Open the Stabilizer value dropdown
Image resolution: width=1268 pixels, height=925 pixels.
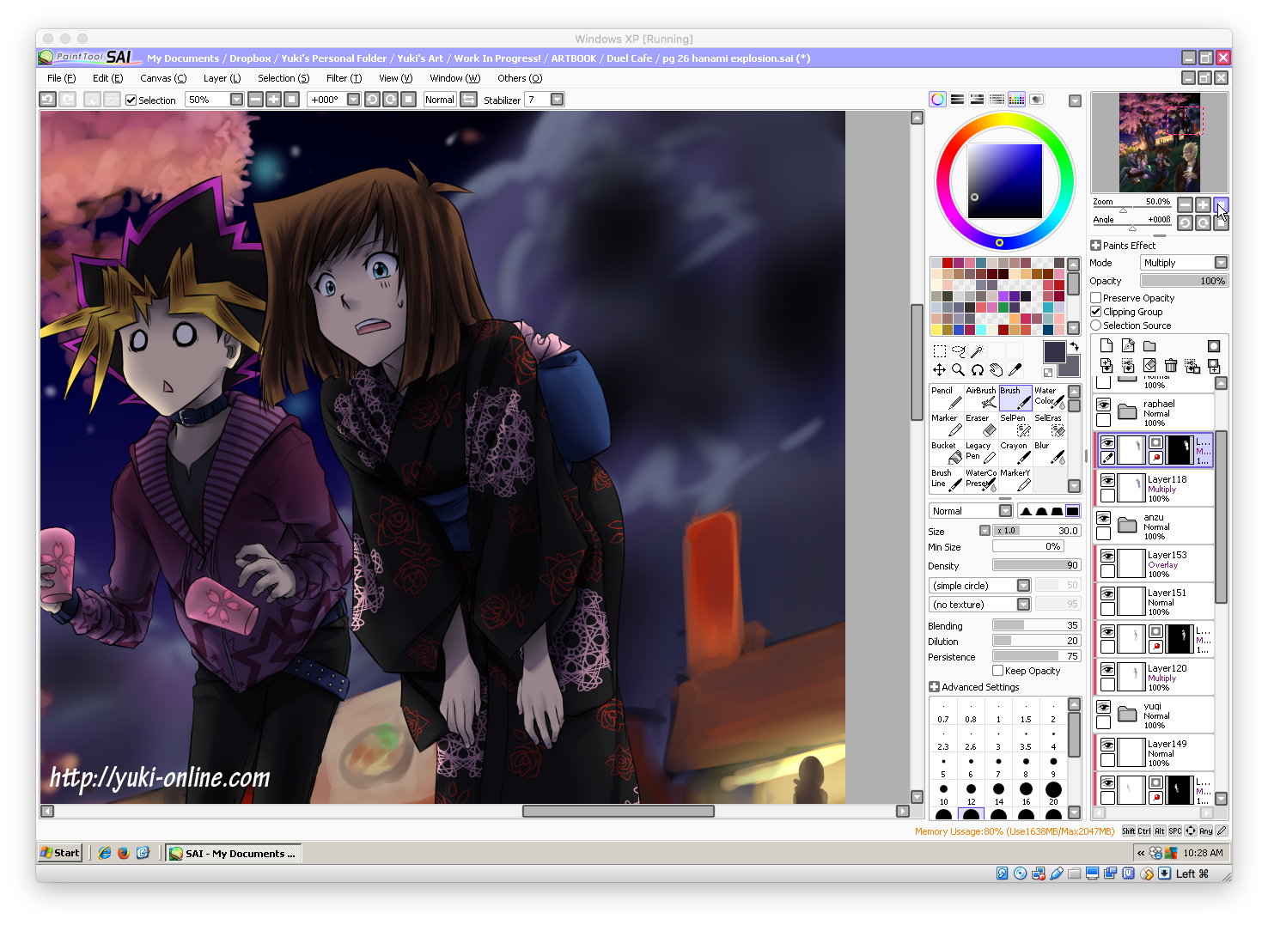click(x=558, y=100)
